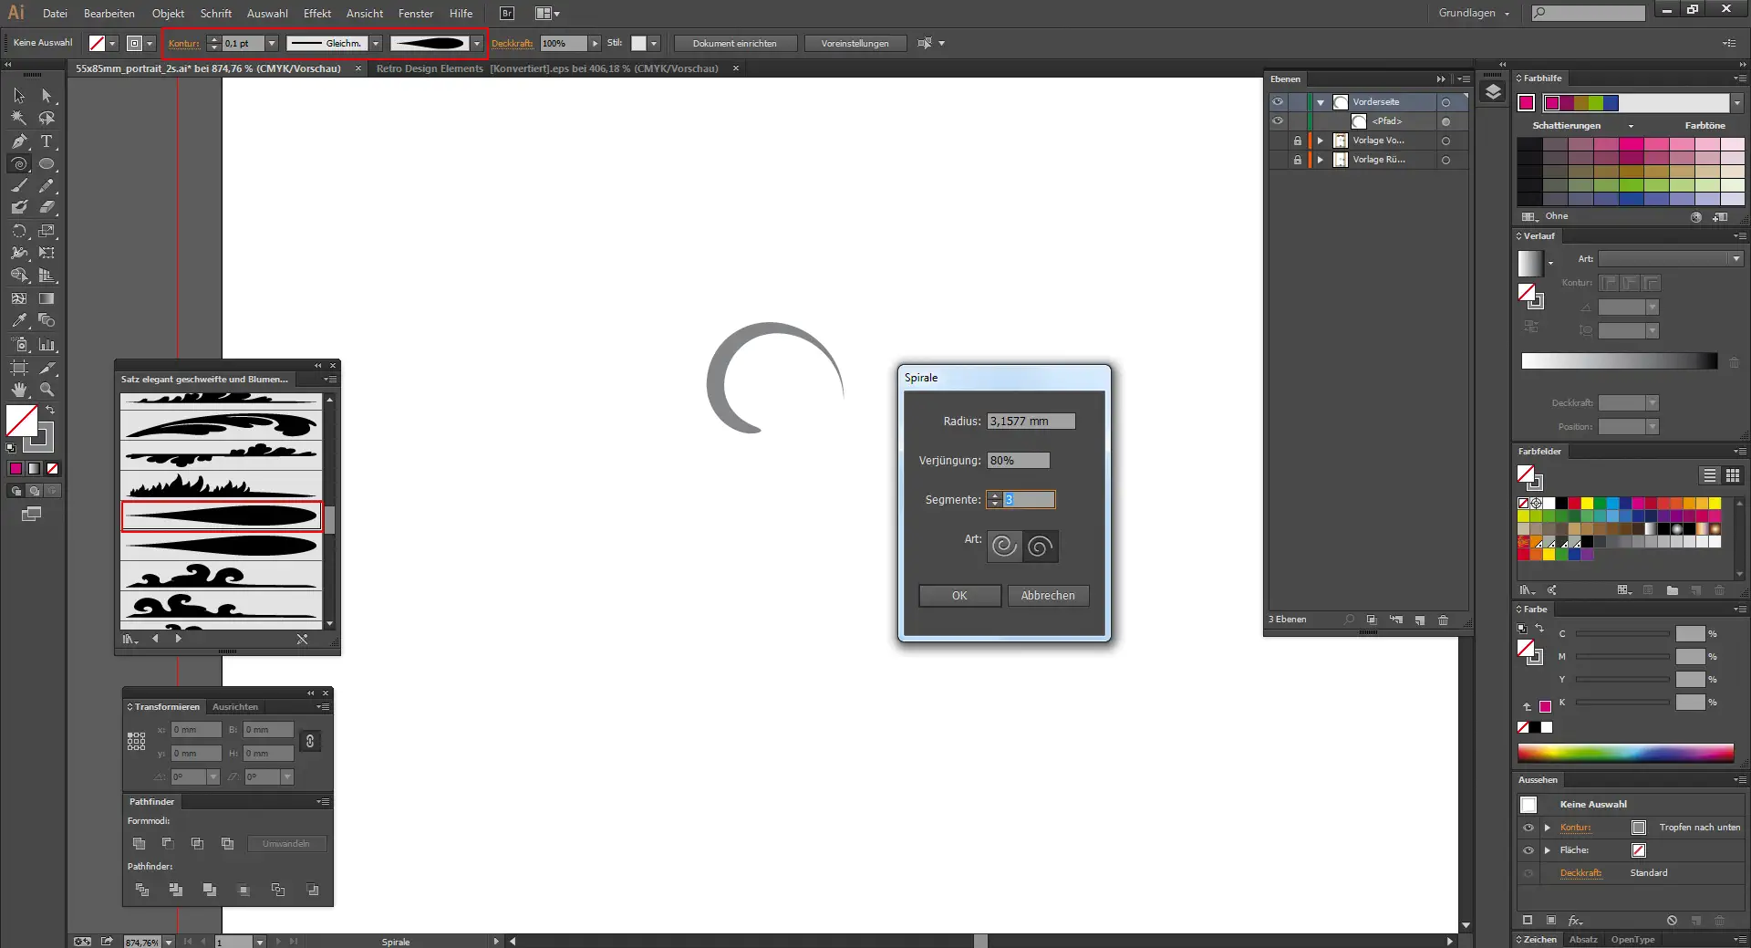
Task: Select the Zoom tool
Action: click(47, 390)
